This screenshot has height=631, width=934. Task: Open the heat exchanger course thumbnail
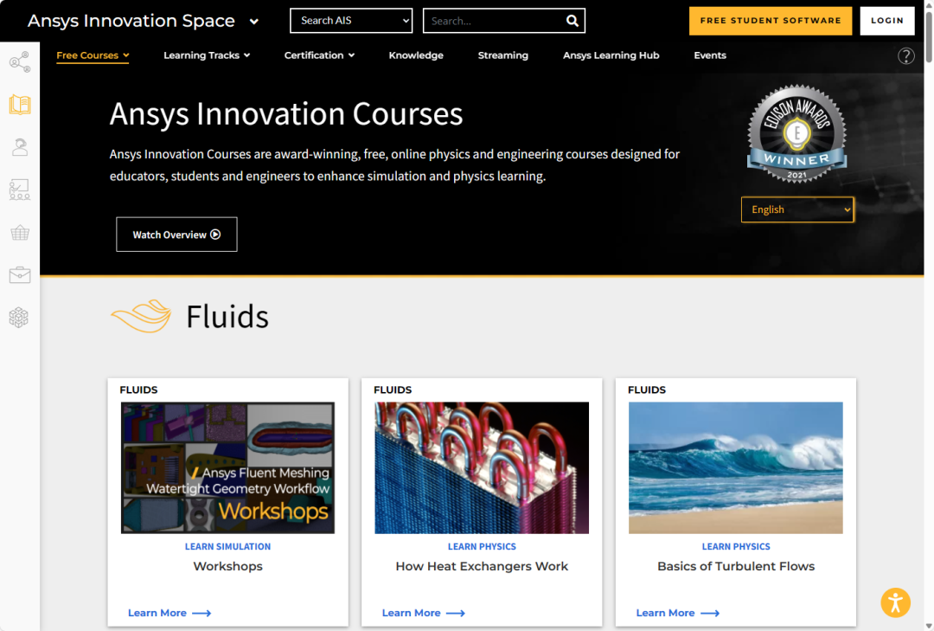[x=482, y=467]
